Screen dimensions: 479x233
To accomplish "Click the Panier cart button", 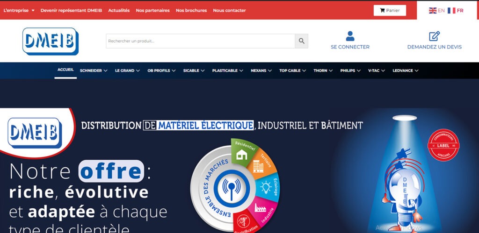I will point(390,10).
